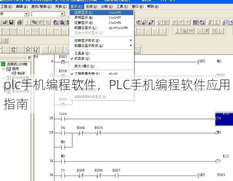Viewport: 233px width, 181px height.
Task: Open the 在线 menu
Action: (x=91, y=6)
